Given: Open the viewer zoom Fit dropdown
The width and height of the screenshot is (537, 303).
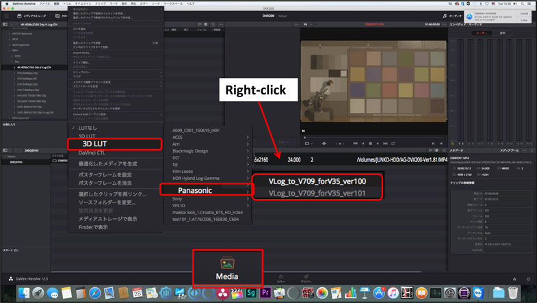Looking at the screenshot, I should click(x=306, y=25).
